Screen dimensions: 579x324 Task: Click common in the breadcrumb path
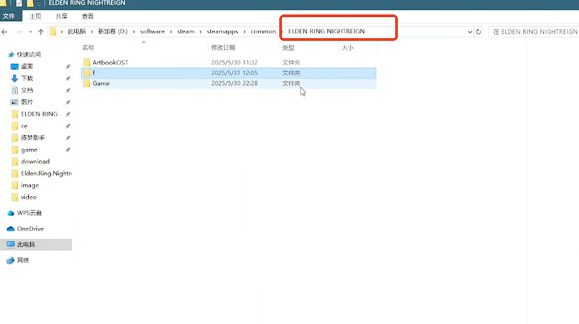tap(263, 32)
